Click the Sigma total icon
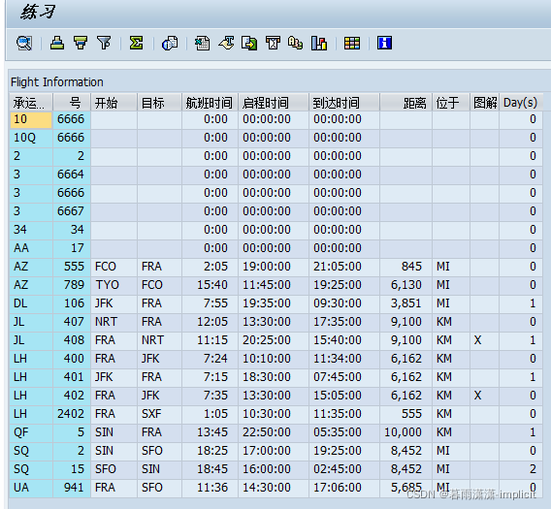 136,44
